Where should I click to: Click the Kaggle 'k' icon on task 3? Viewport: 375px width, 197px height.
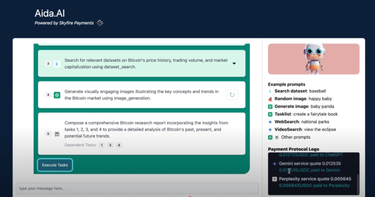point(57,64)
